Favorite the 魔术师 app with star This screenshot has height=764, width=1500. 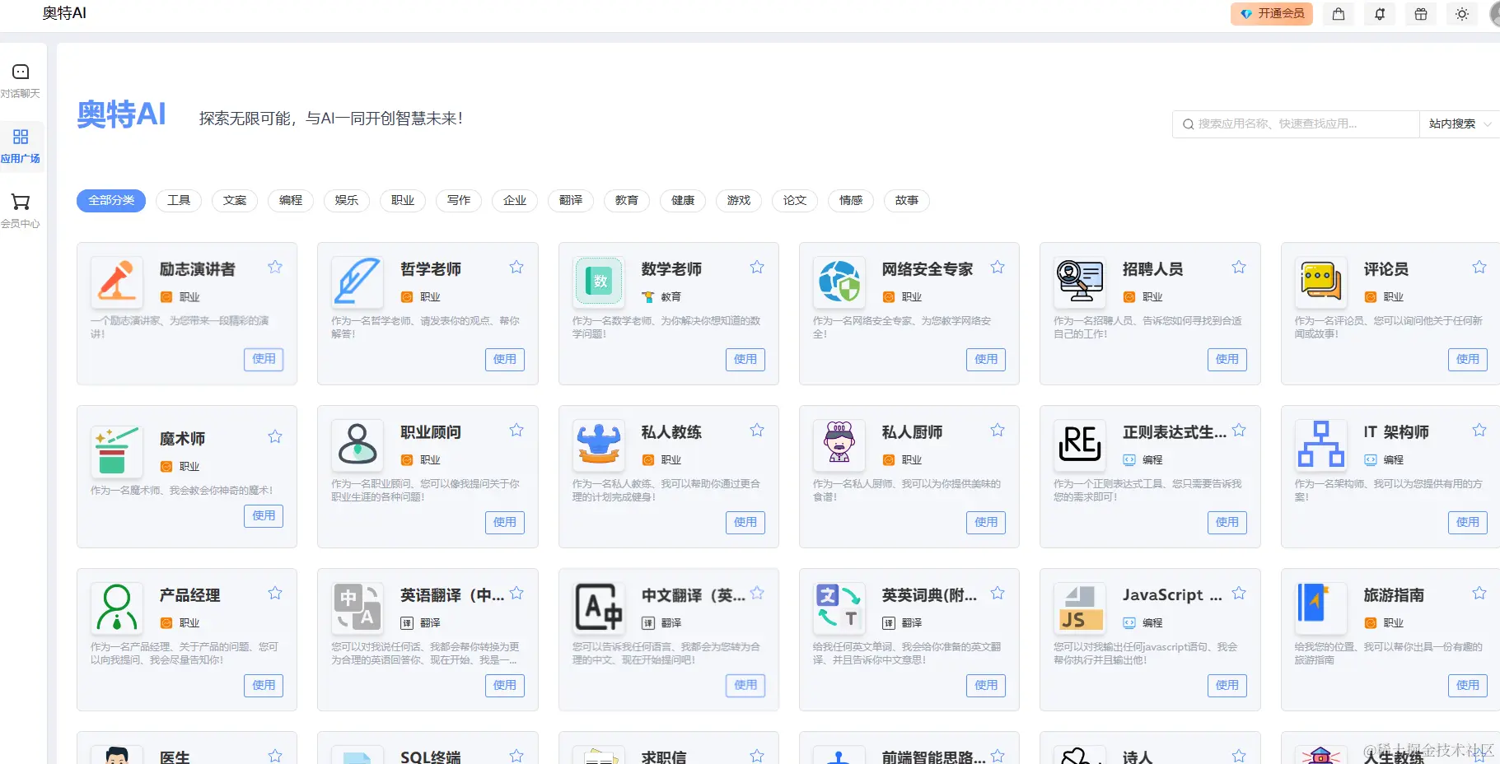pos(275,436)
